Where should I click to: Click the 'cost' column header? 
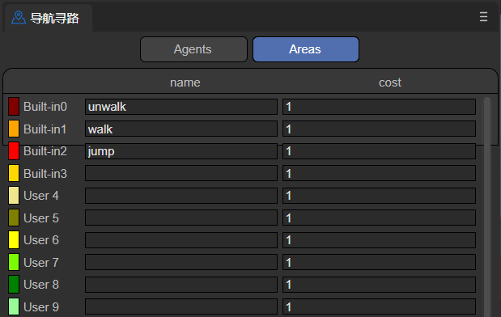click(x=390, y=82)
